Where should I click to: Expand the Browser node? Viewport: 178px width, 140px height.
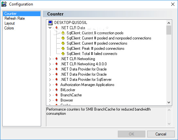50,100
